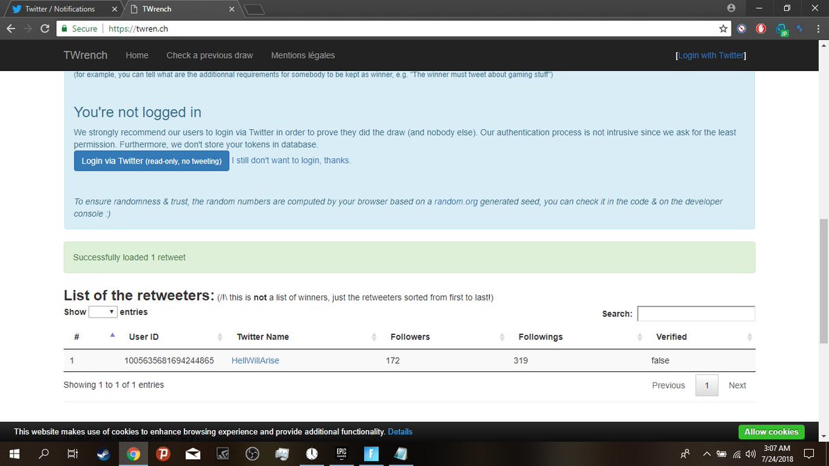
Task: Open Check a previous draw page
Action: [x=210, y=55]
